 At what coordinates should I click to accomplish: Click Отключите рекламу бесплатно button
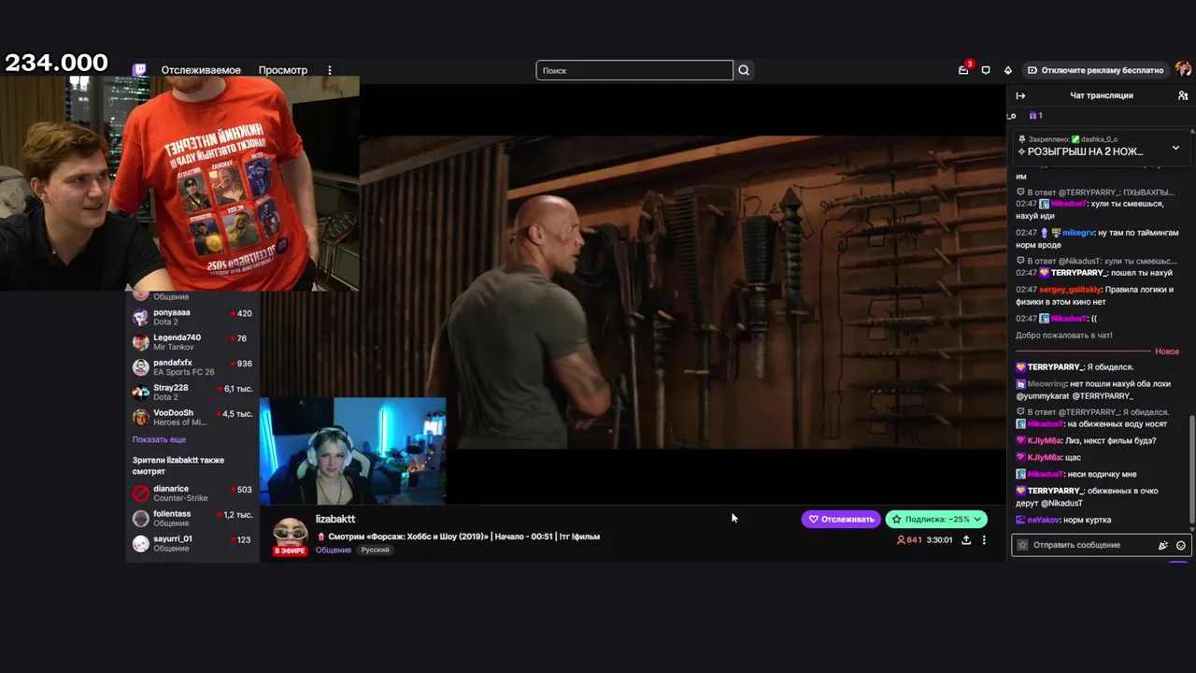pyautogui.click(x=1095, y=70)
